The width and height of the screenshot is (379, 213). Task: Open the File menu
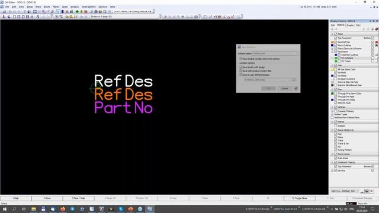[x=7, y=7]
